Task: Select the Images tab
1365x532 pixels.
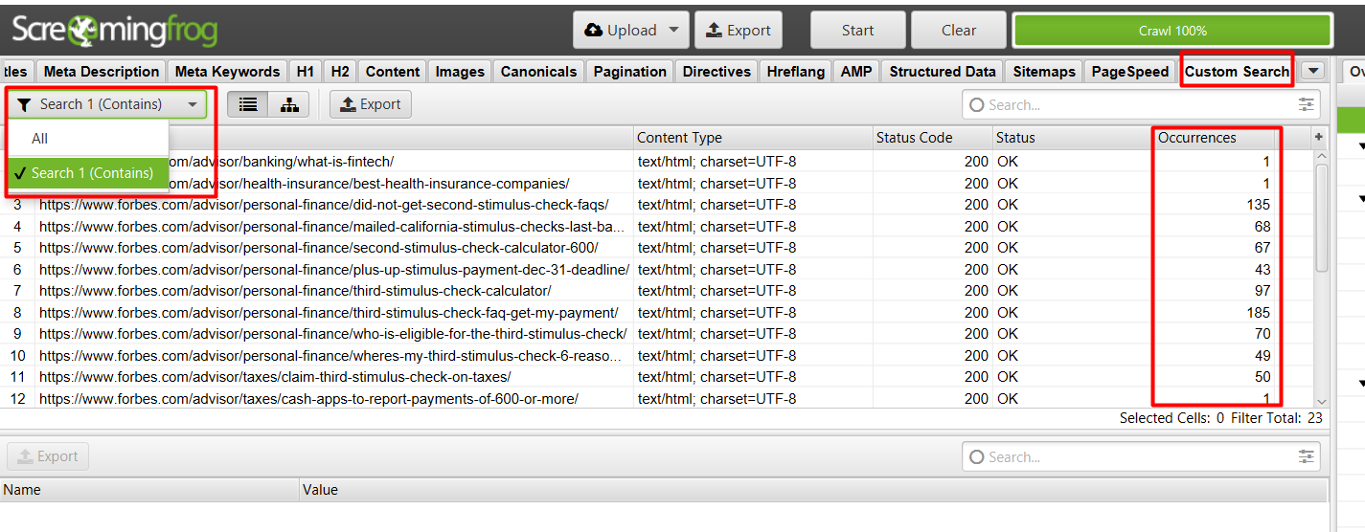Action: pos(460,72)
